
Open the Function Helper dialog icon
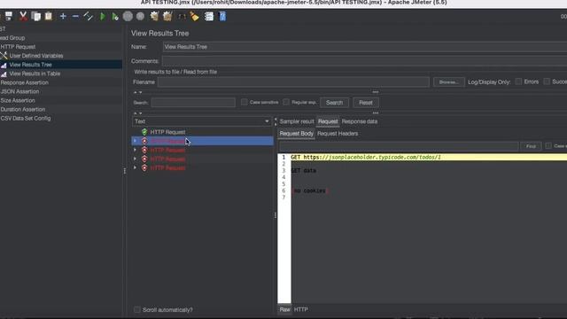click(x=209, y=16)
